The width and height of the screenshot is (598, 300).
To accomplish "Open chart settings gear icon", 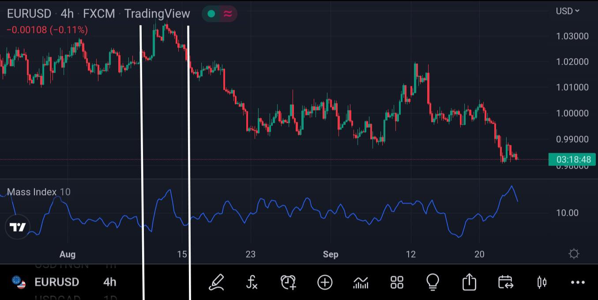I will pyautogui.click(x=574, y=254).
